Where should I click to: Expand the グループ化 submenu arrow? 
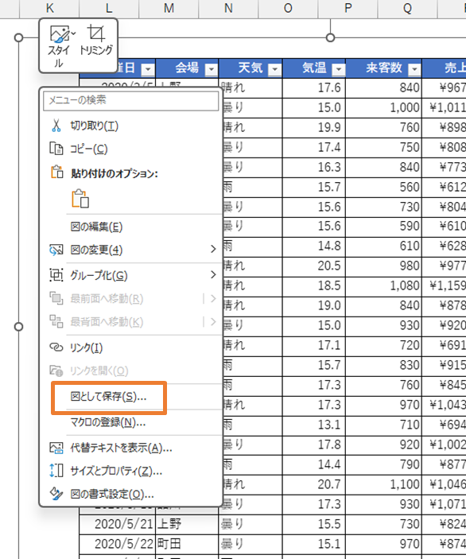tap(213, 275)
